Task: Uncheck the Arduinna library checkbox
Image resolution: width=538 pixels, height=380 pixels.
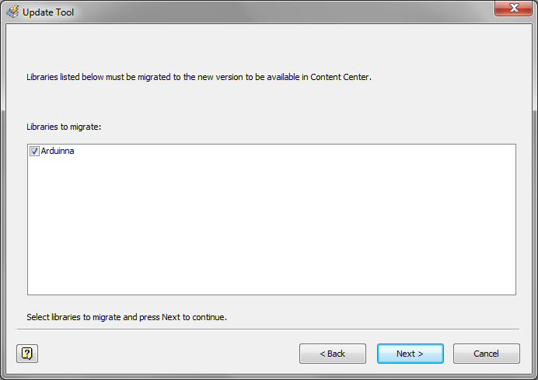Action: [34, 151]
